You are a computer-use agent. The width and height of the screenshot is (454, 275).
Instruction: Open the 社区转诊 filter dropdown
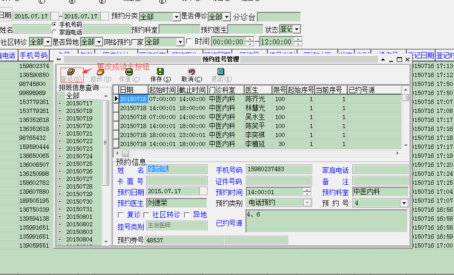[x=48, y=42]
